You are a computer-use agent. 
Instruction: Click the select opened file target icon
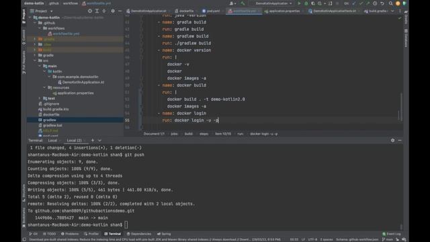[90, 11]
